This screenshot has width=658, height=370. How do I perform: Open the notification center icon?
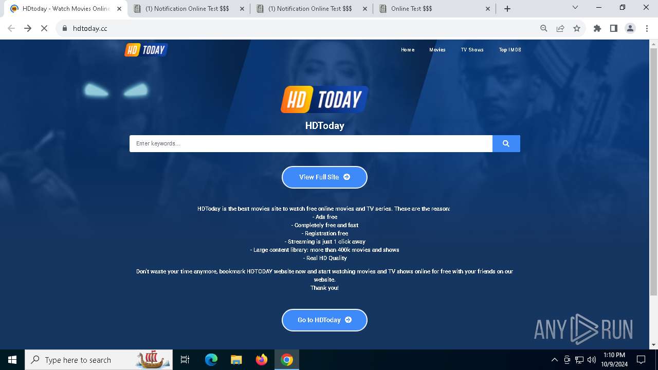641,360
